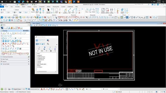The image size is (166, 93).
Task: Select the Place Line tool
Action: [x=69, y=11]
